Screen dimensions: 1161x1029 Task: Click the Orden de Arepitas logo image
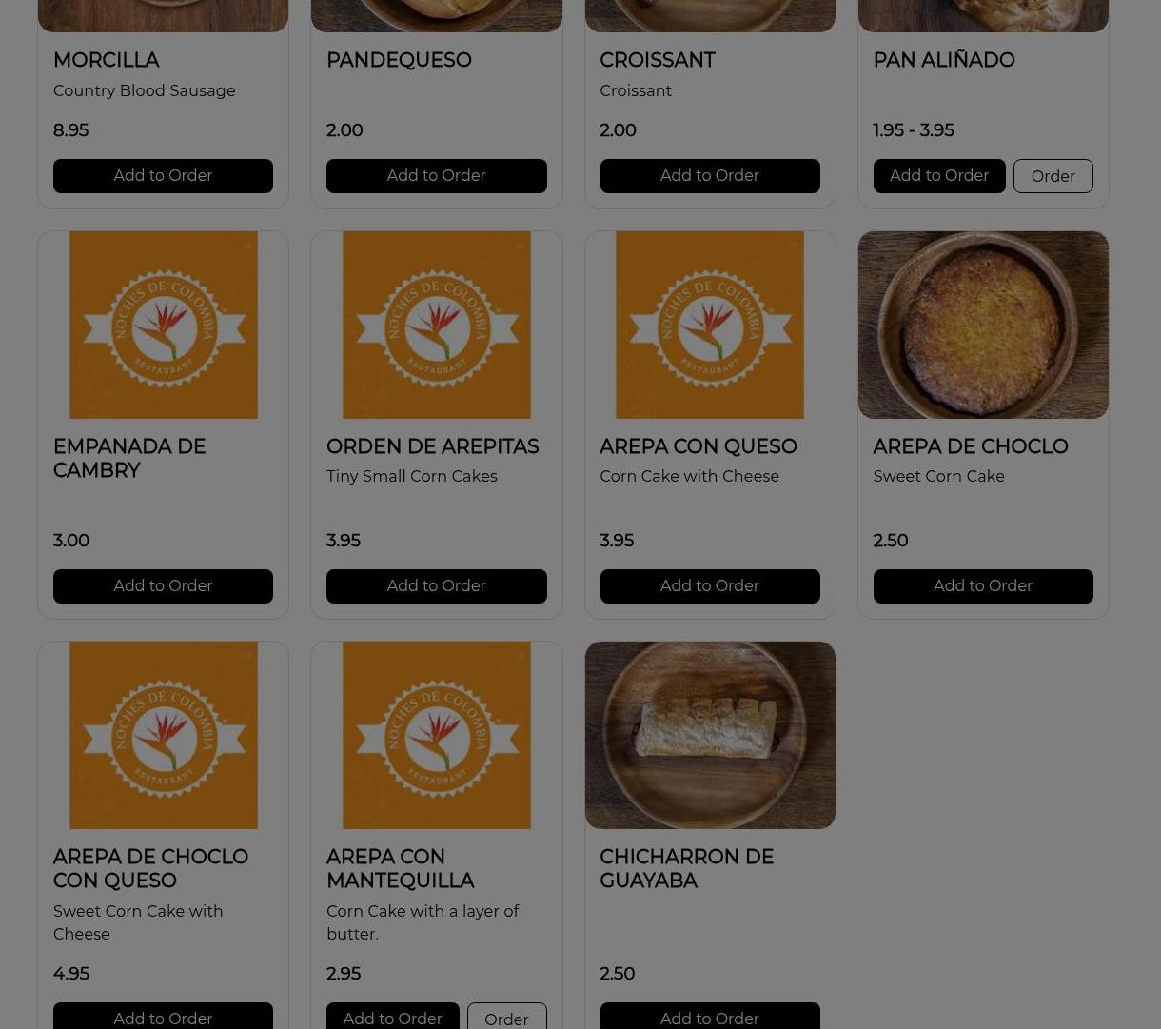436,325
